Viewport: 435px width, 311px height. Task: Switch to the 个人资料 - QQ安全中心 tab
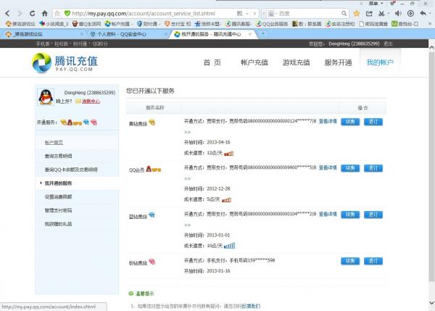128,34
